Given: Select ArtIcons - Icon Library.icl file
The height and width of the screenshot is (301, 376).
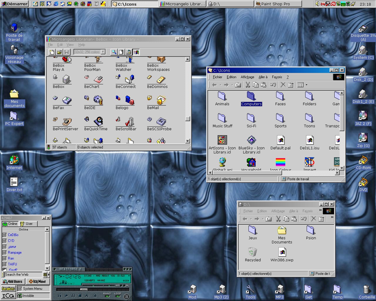Looking at the screenshot, I should click(x=222, y=144).
